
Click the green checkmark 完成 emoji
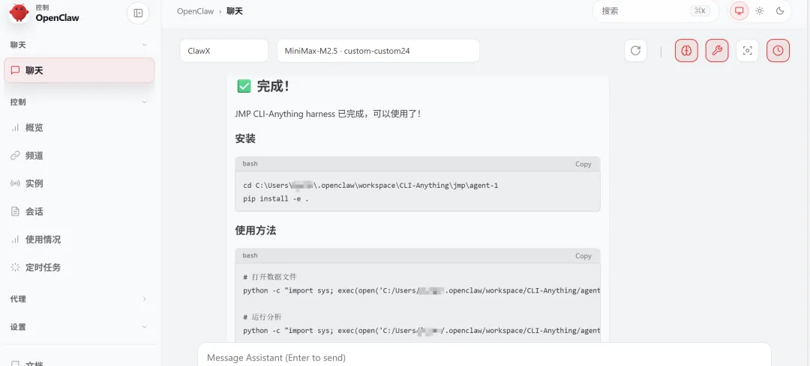[244, 86]
